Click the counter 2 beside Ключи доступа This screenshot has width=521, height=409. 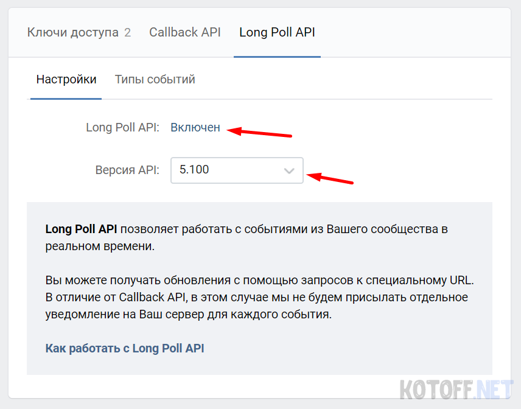(x=128, y=32)
